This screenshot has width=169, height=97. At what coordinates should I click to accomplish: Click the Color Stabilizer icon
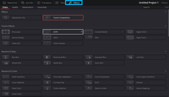click(x=6, y=83)
